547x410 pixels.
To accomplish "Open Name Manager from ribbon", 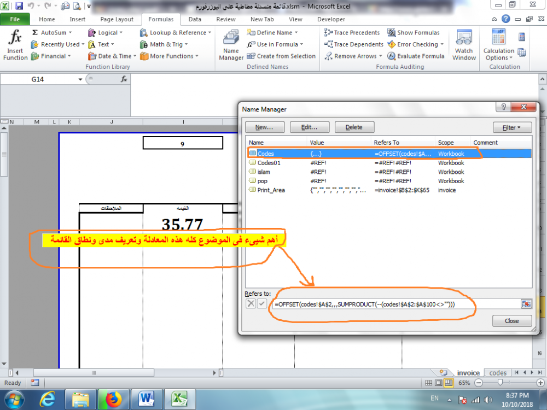I will [231, 45].
